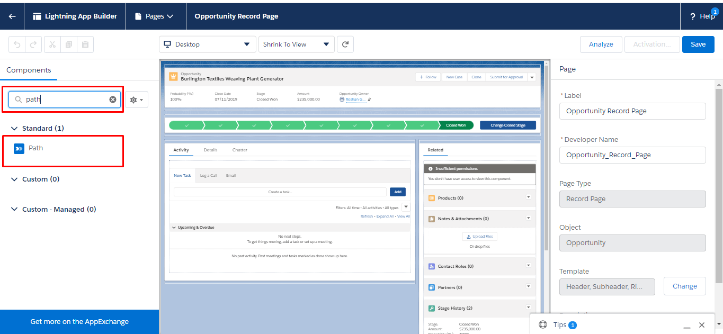Expand the Custom - Managed (0) section
Viewport: 723px width, 334px height.
(15, 210)
